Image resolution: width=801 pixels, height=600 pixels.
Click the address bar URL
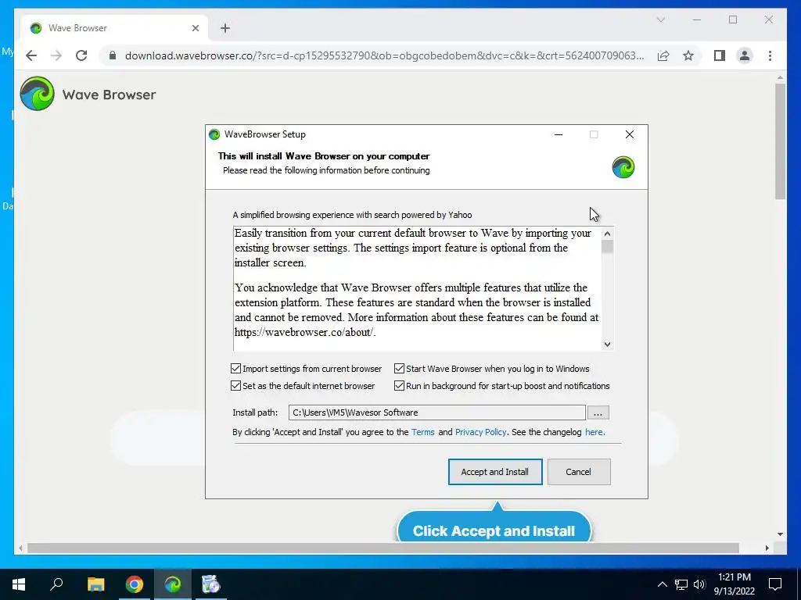[384, 55]
